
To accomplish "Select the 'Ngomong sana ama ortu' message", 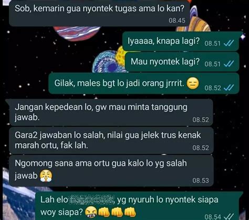I will 111,171.
